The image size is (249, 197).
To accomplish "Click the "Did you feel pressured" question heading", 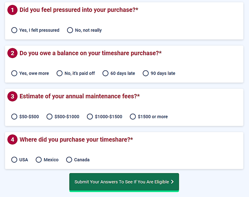I will pyautogui.click(x=79, y=10).
